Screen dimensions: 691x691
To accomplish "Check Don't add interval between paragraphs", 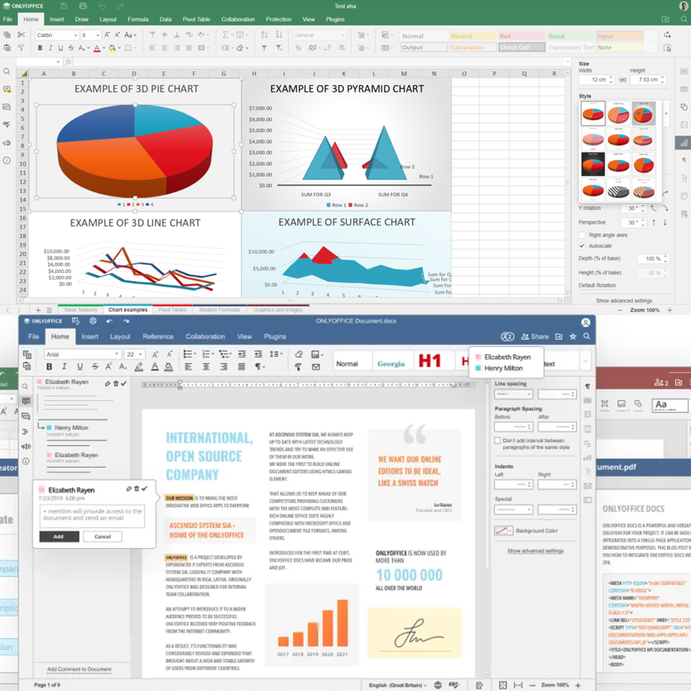I will click(x=498, y=441).
